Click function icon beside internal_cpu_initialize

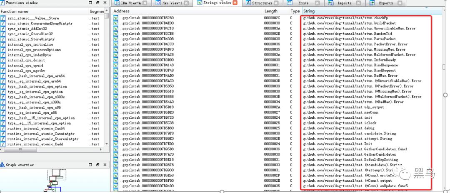click(x=3, y=44)
